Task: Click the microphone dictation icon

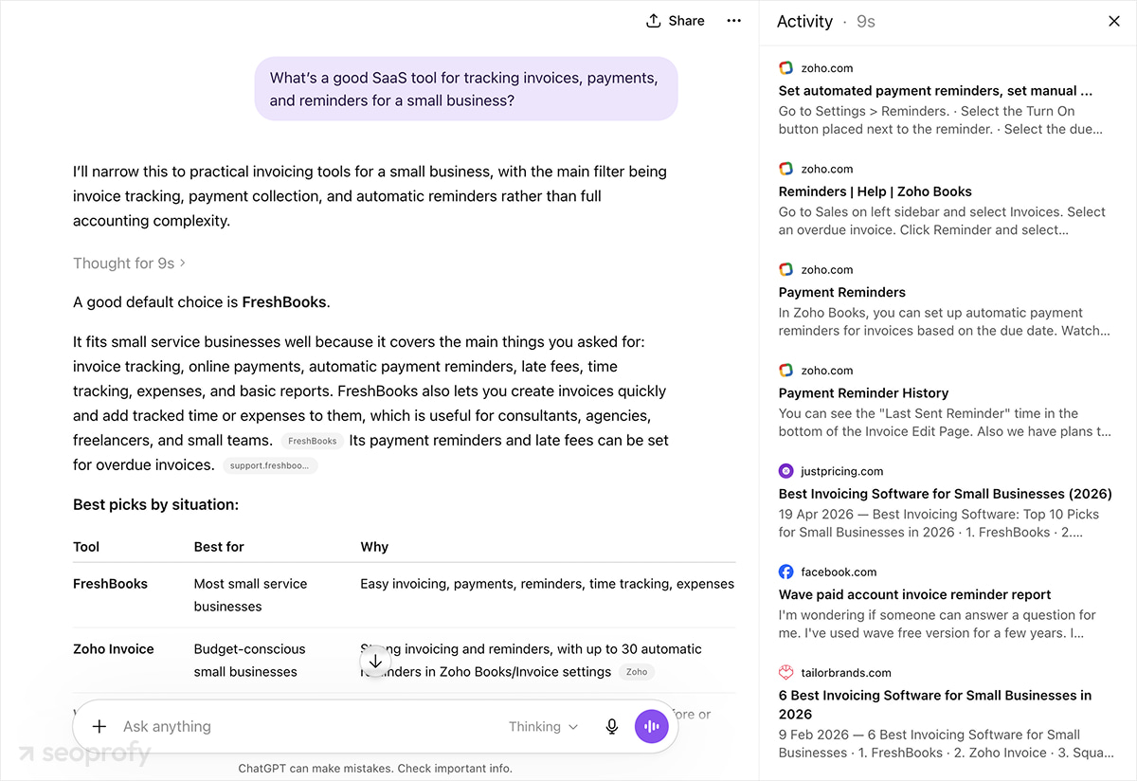Action: coord(612,727)
